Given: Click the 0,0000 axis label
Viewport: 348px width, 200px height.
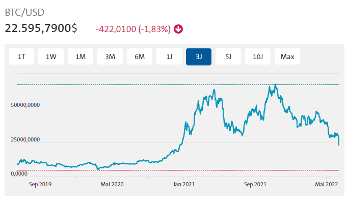Looking at the screenshot, I should [x=19, y=174].
